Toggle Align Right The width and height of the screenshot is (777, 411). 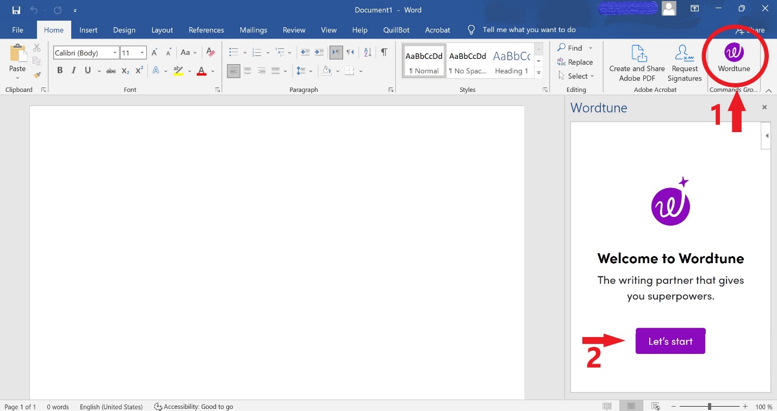point(262,71)
